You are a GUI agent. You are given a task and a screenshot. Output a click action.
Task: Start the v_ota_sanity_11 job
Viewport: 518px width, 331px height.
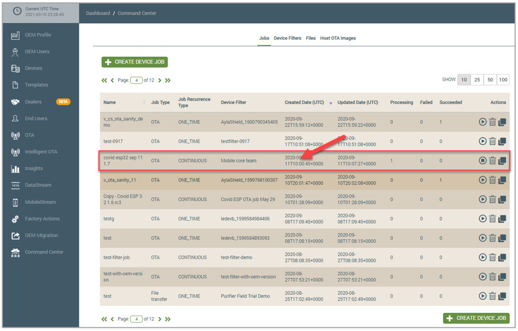(482, 180)
